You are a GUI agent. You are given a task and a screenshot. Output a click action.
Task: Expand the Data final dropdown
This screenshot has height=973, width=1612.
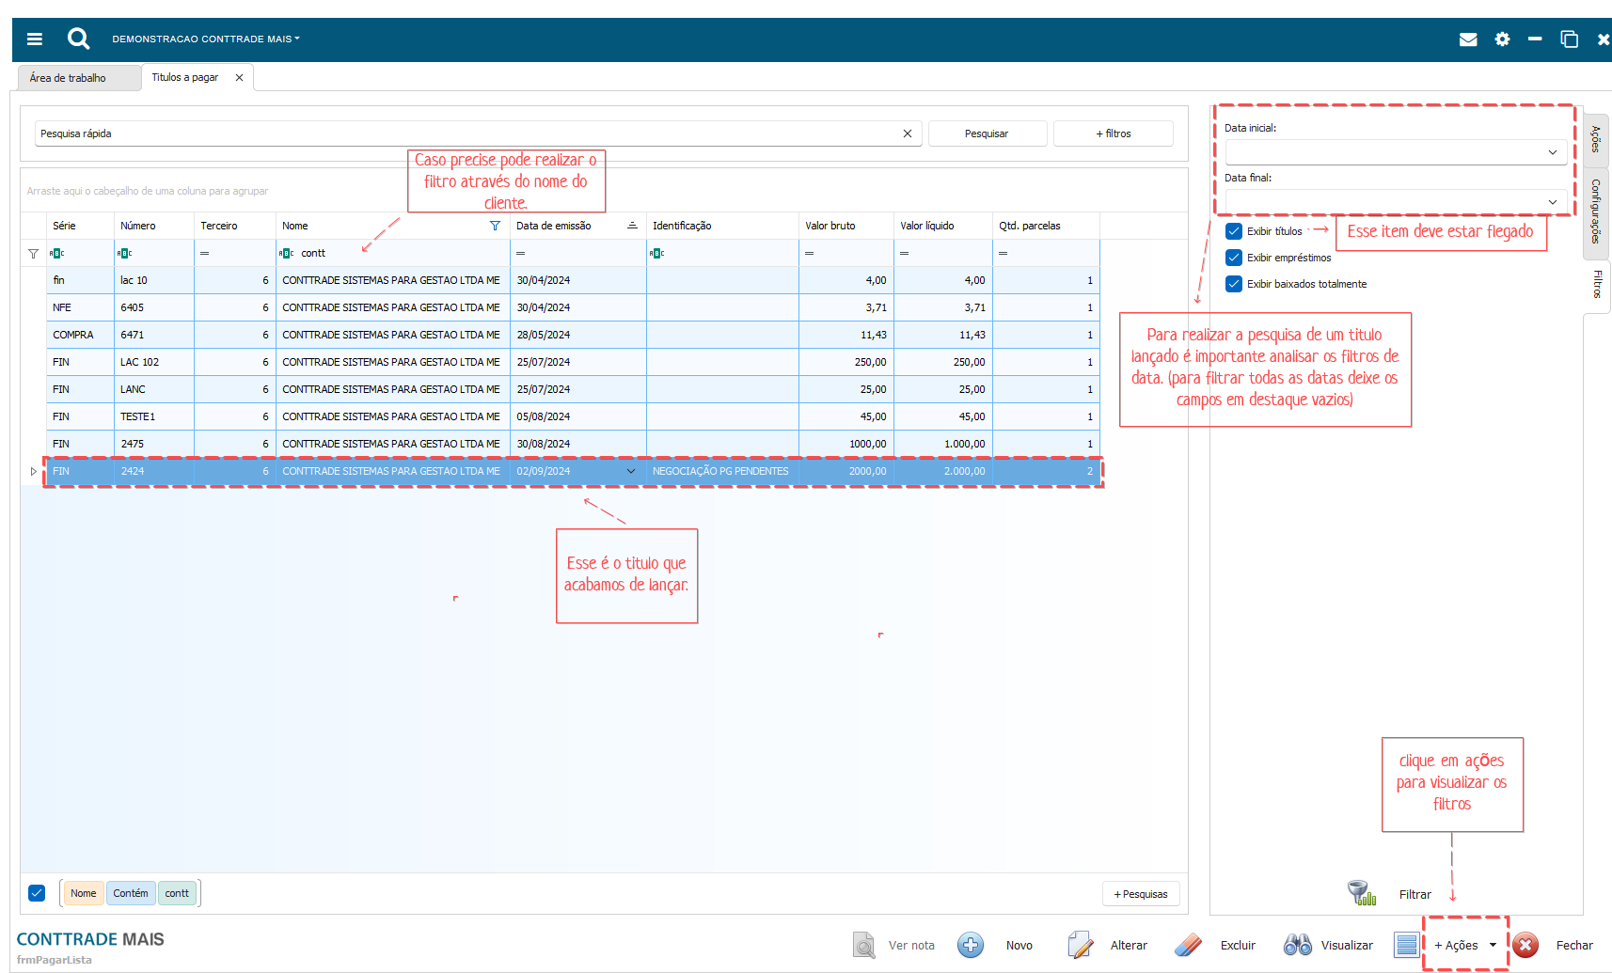(x=1552, y=202)
